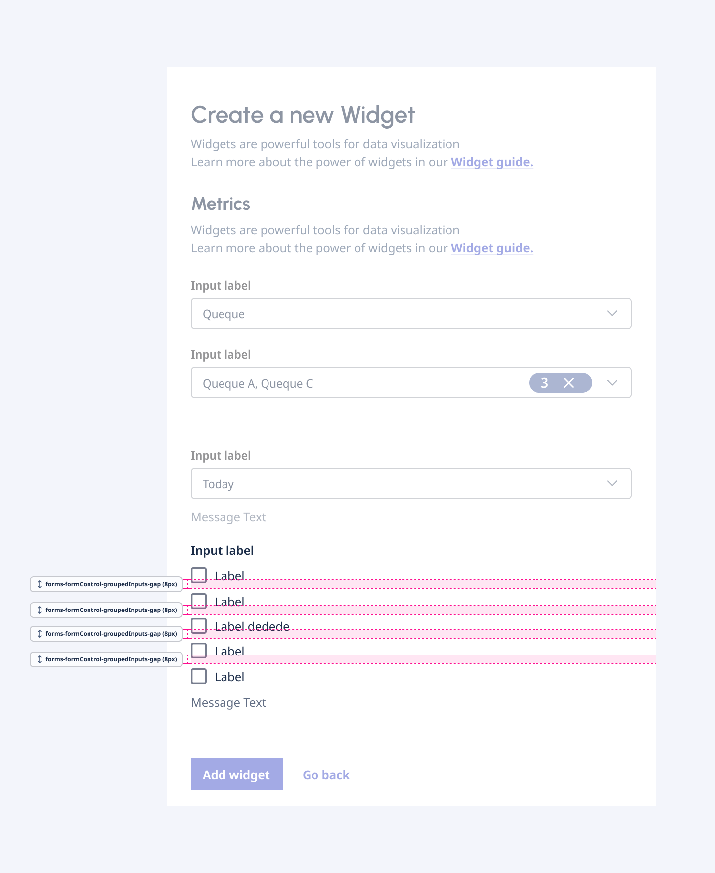
Task: Click the double-arrow icon on the first gap annotation
Action: tap(39, 584)
